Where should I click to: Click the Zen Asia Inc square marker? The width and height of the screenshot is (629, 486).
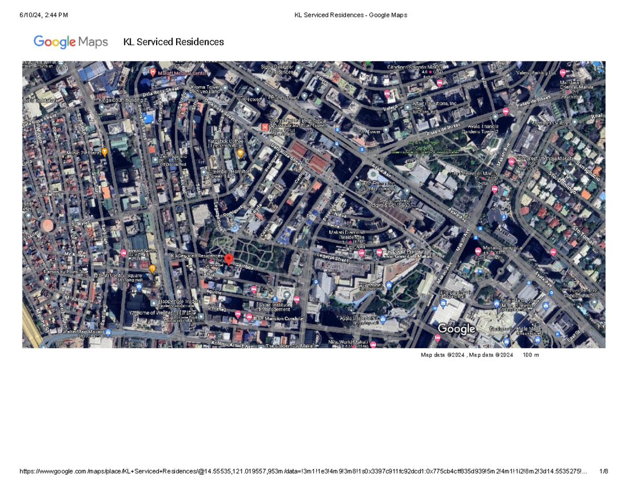click(155, 160)
